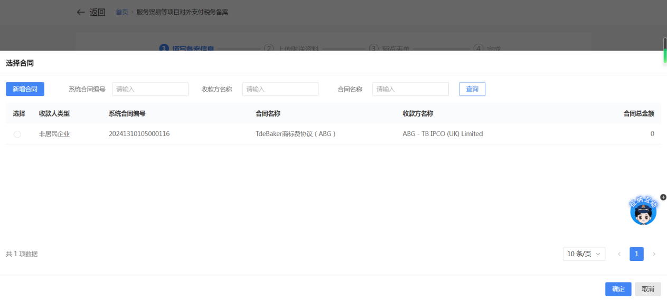This screenshot has height=301, width=667.
Task: Open the 10 条/页 page size dropdown
Action: tap(584, 254)
